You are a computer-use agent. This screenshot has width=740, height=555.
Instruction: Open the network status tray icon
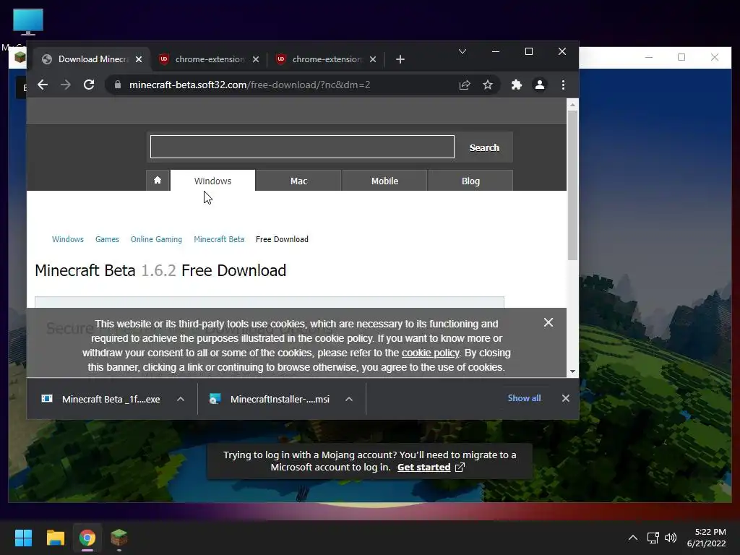[653, 538]
